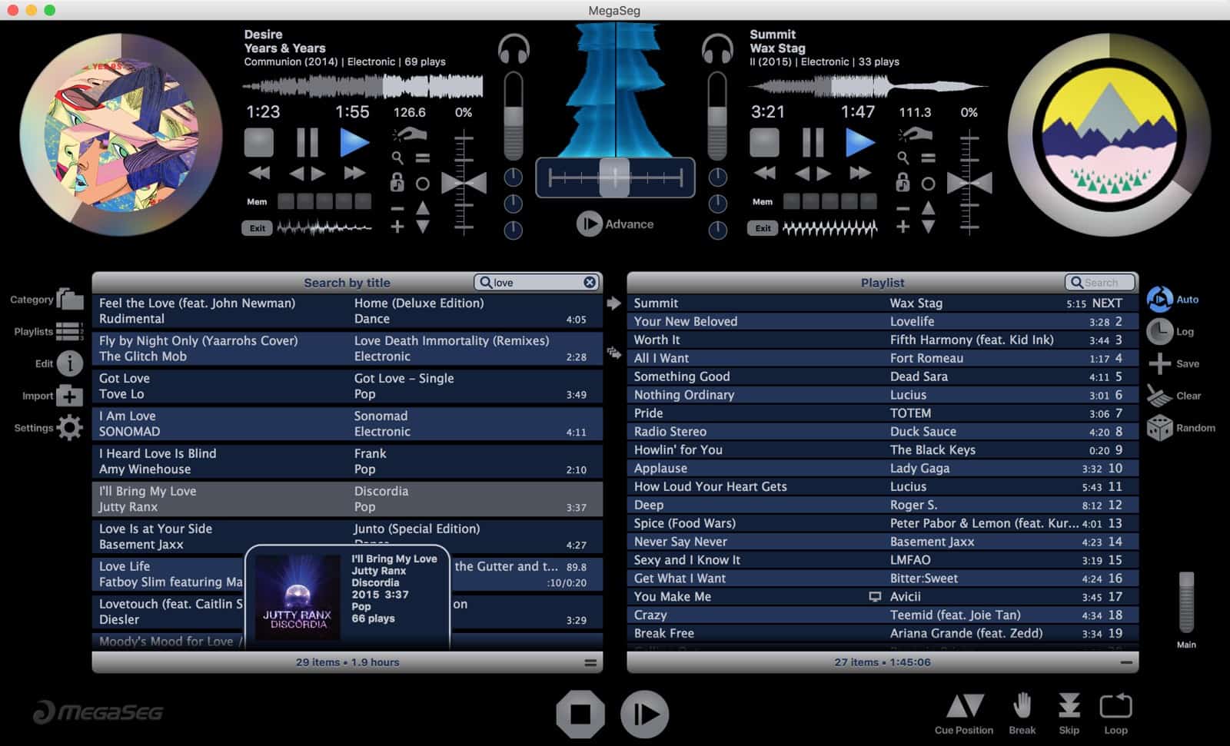Click the Skip icon
Viewport: 1230px width, 746px height.
[1069, 705]
